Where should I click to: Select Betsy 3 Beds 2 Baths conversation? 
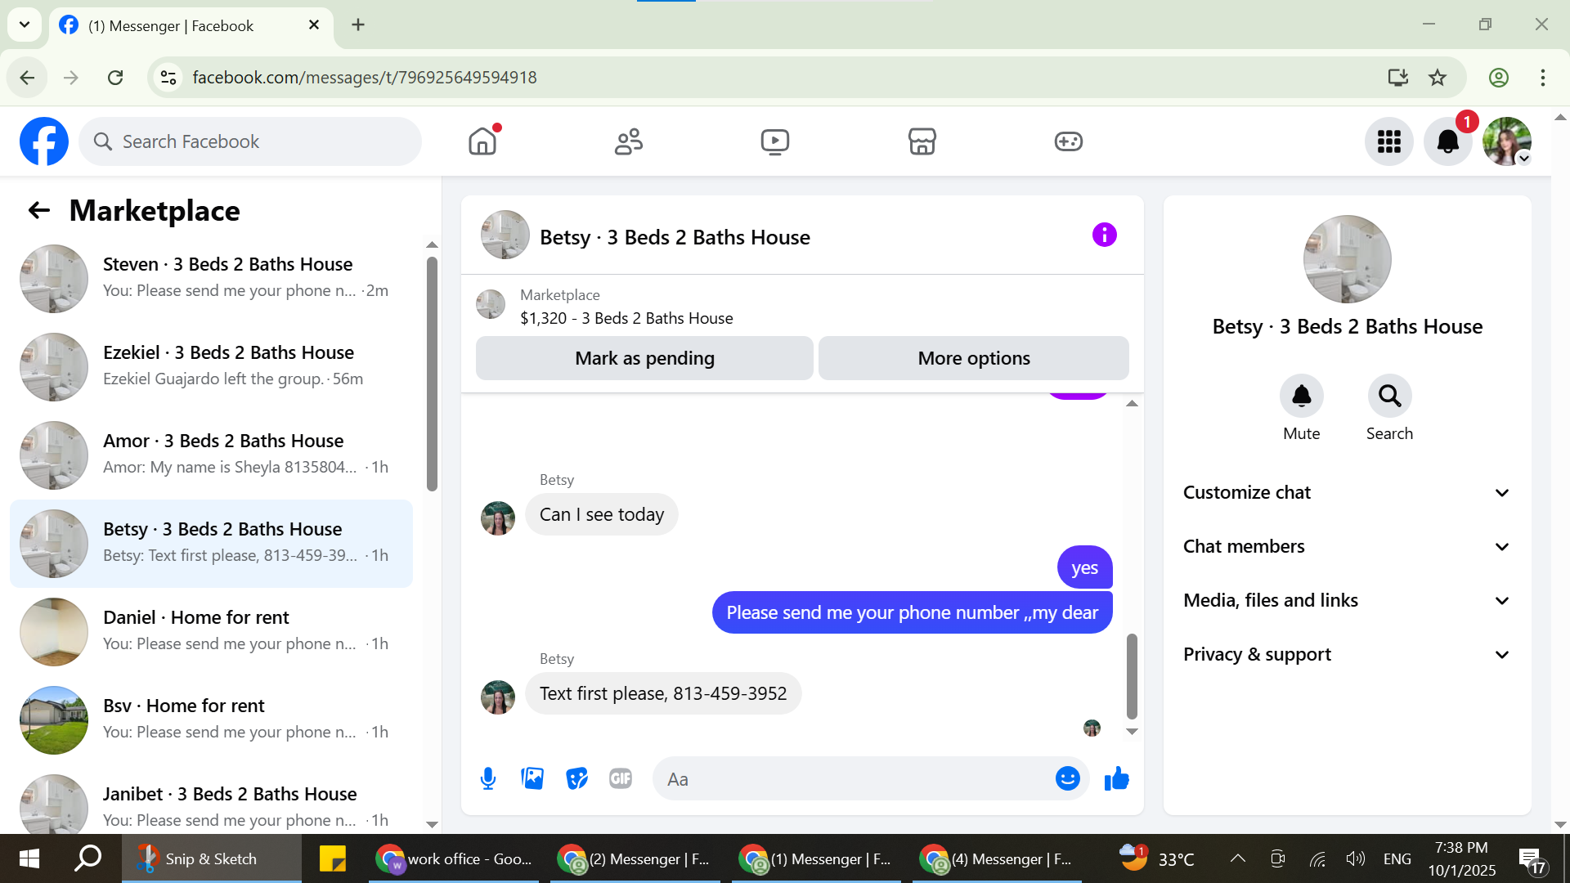pyautogui.click(x=211, y=544)
